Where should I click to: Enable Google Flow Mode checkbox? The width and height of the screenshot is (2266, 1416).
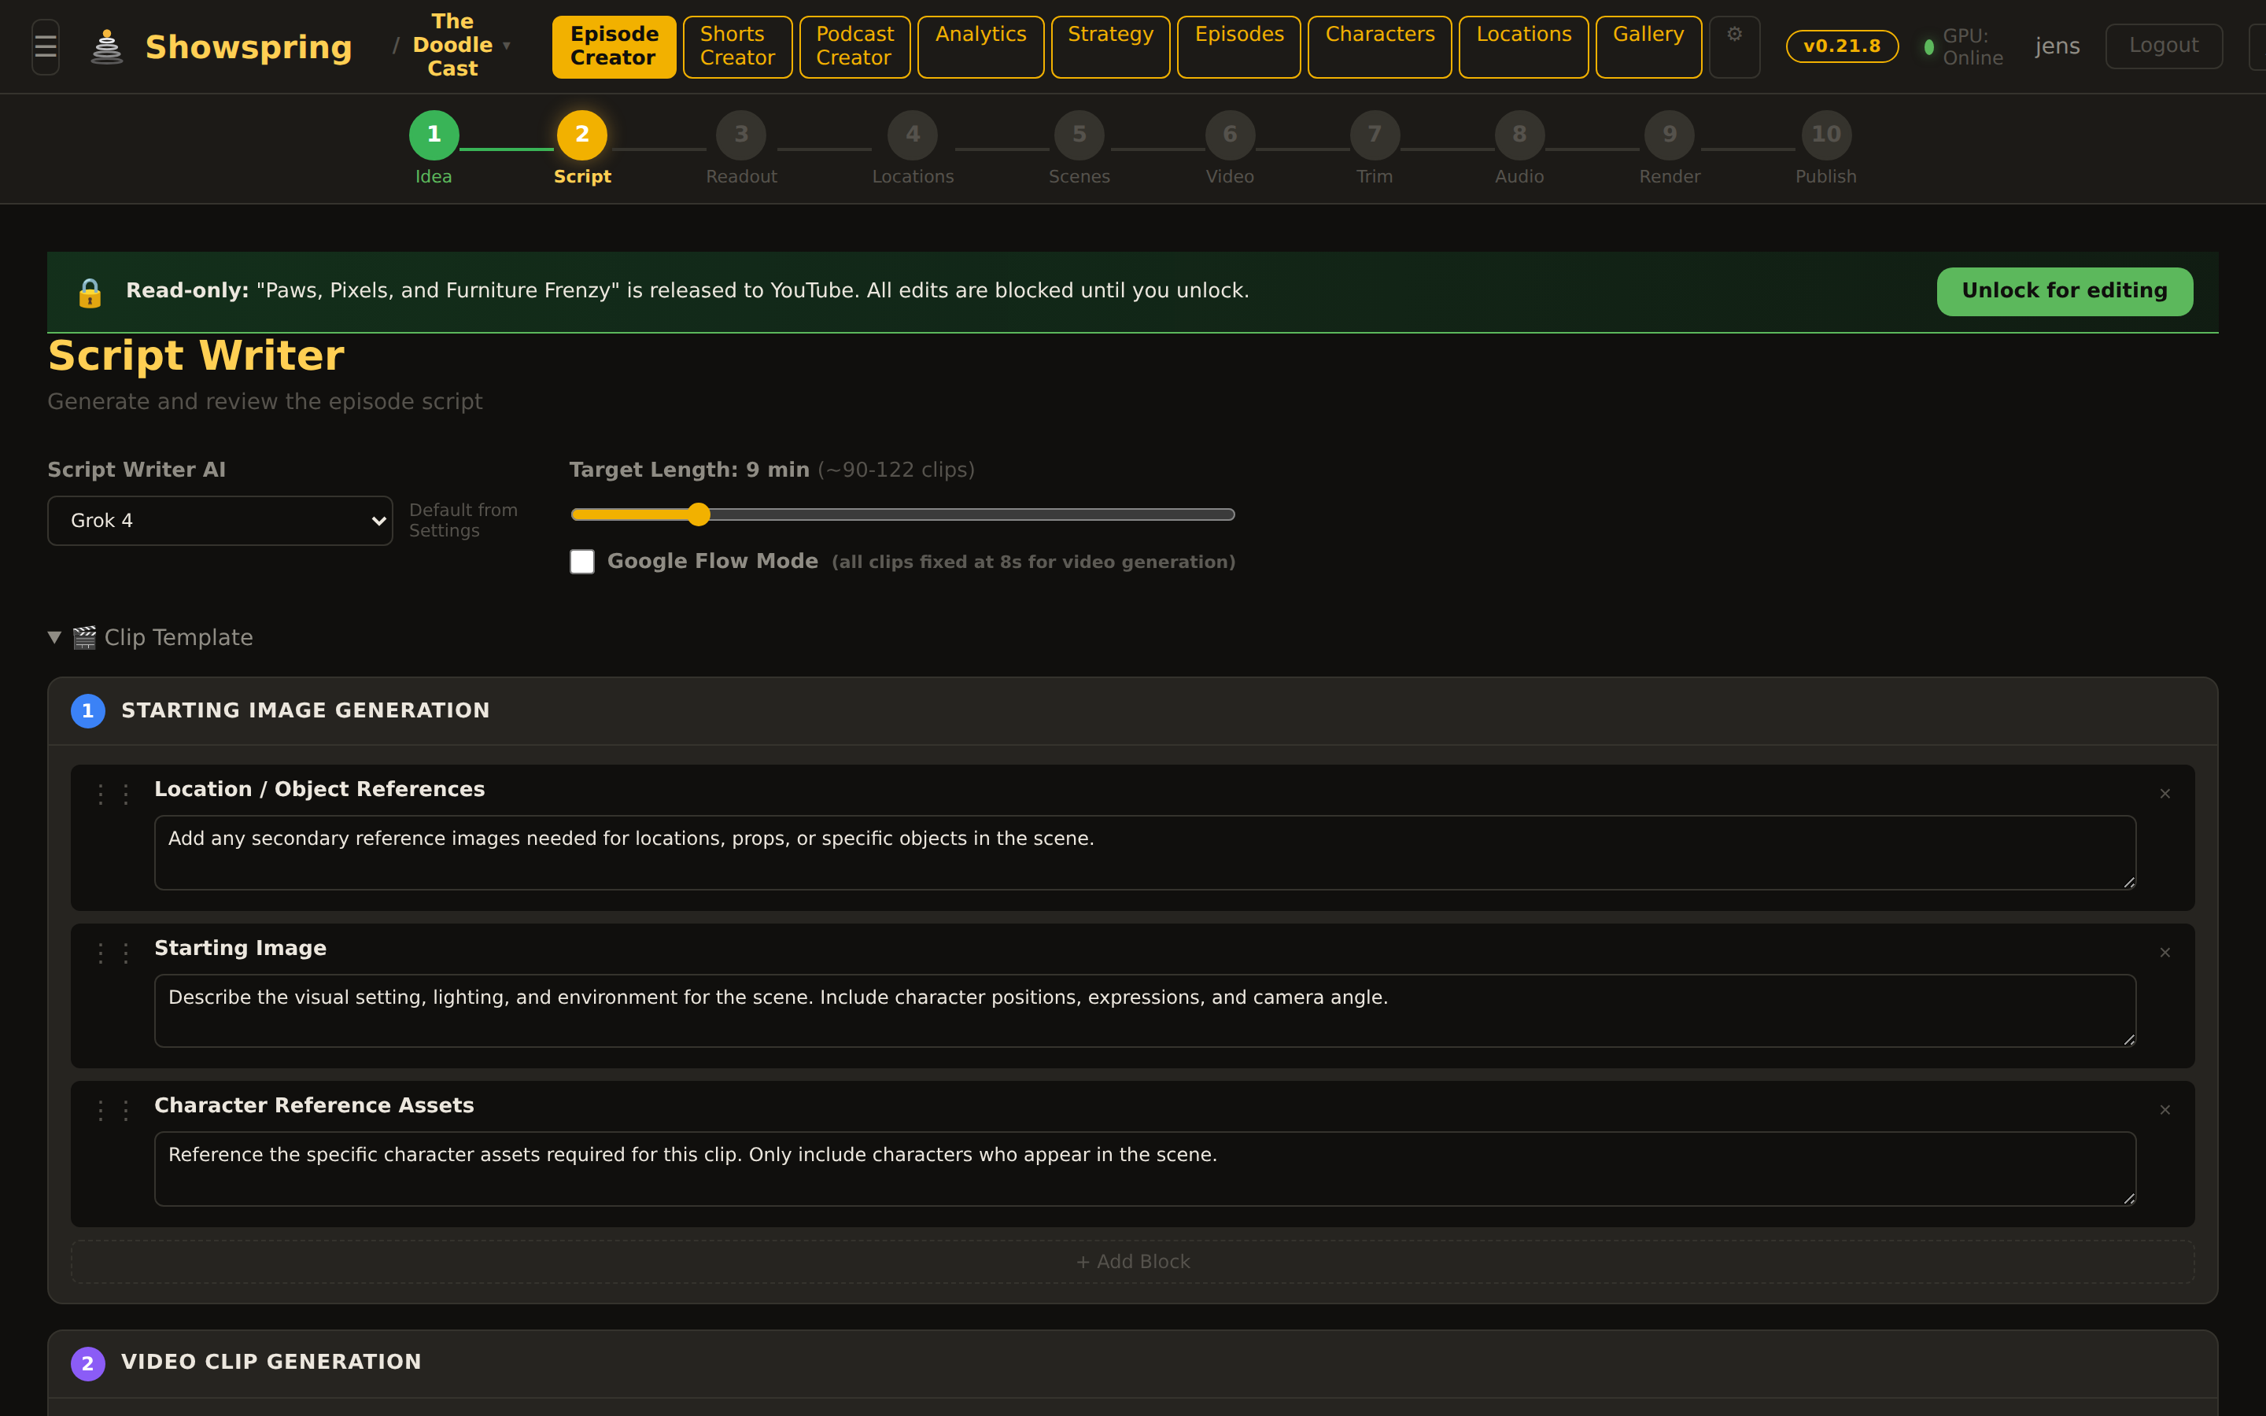(x=582, y=562)
